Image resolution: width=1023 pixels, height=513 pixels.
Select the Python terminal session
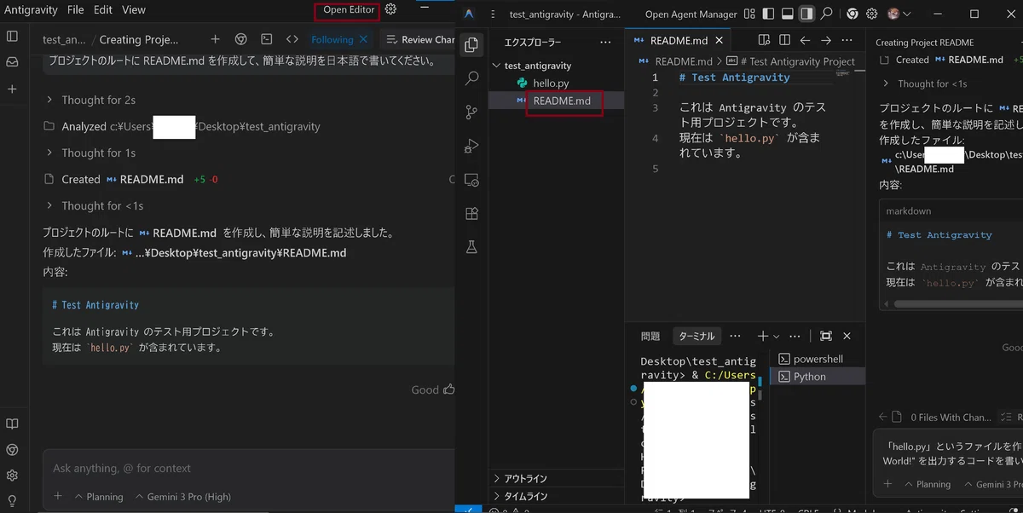tap(818, 377)
